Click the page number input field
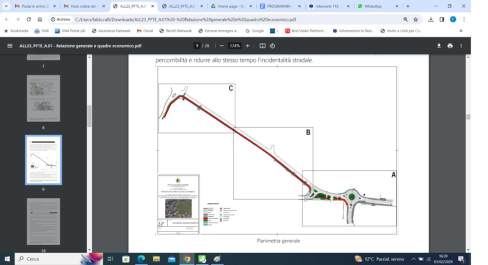The image size is (488, 265). pyautogui.click(x=197, y=46)
